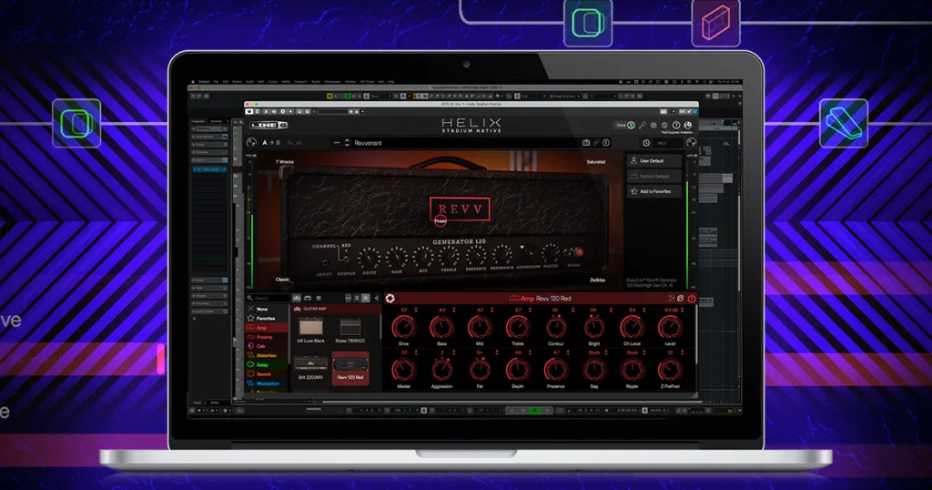Open the parameter sliders icon in amp header
This screenshot has height=490, width=932.
tap(672, 299)
